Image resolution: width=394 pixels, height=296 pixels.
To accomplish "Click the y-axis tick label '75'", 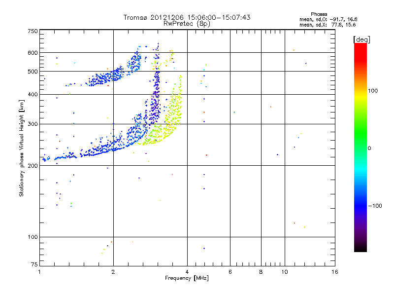I will [x=34, y=264].
